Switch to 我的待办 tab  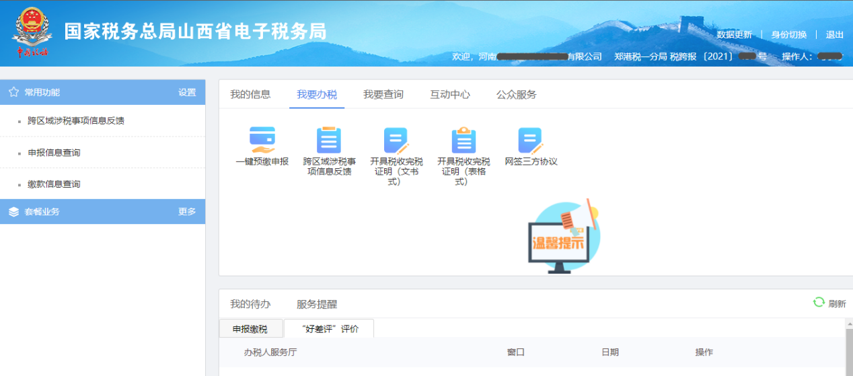click(250, 304)
